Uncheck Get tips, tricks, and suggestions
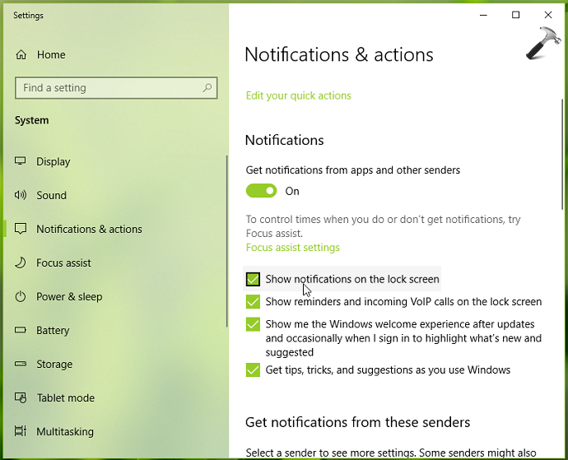Image resolution: width=568 pixels, height=460 pixels. click(x=253, y=369)
